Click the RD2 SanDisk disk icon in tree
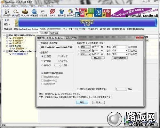The width and height of the screenshot is (160, 128). pos(7,51)
